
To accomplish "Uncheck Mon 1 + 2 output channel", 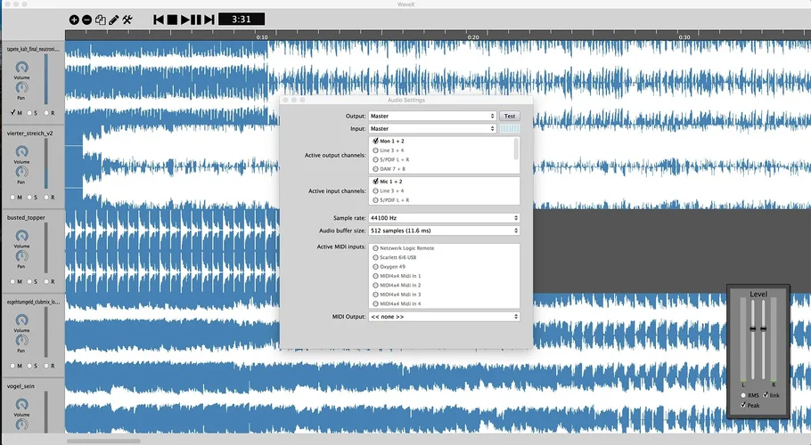I will tap(375, 141).
